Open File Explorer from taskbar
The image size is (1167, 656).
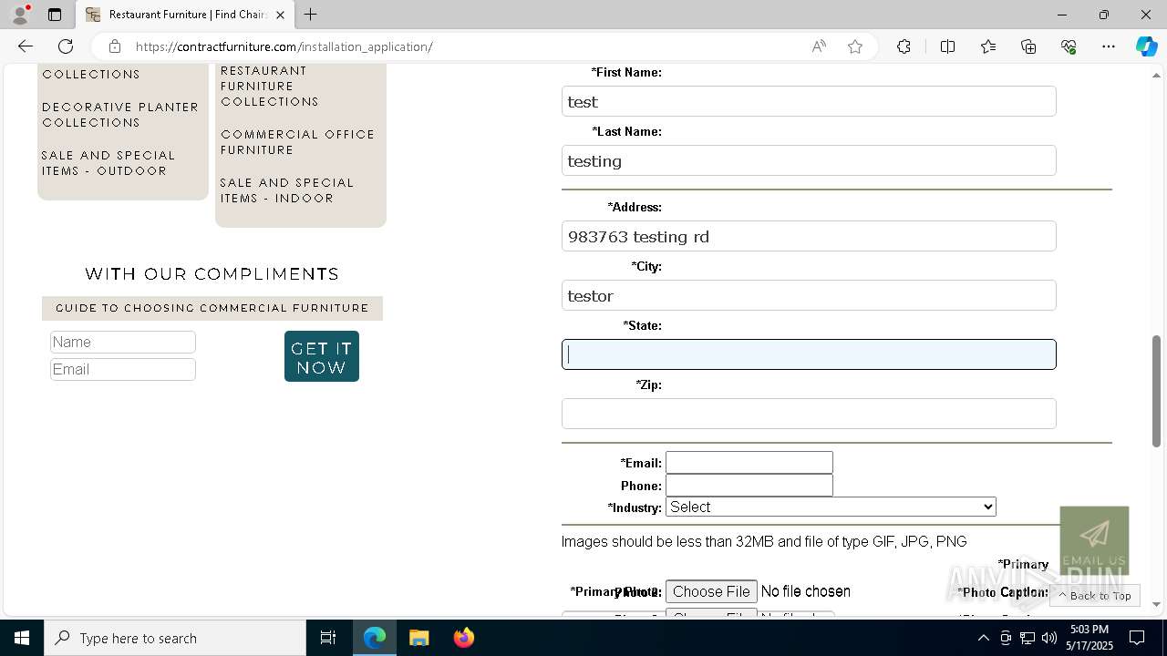coord(419,638)
